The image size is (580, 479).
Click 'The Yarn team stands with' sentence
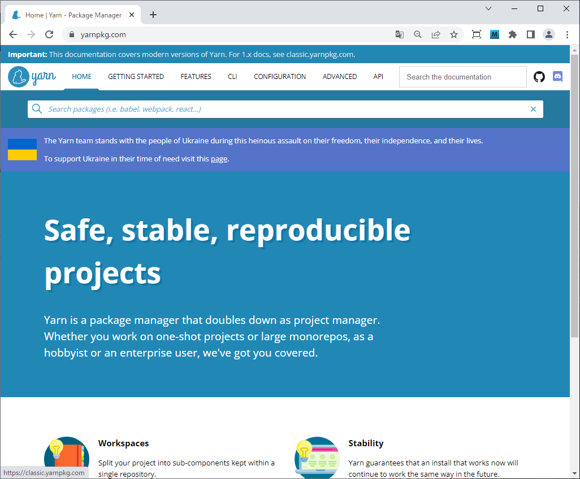(263, 140)
